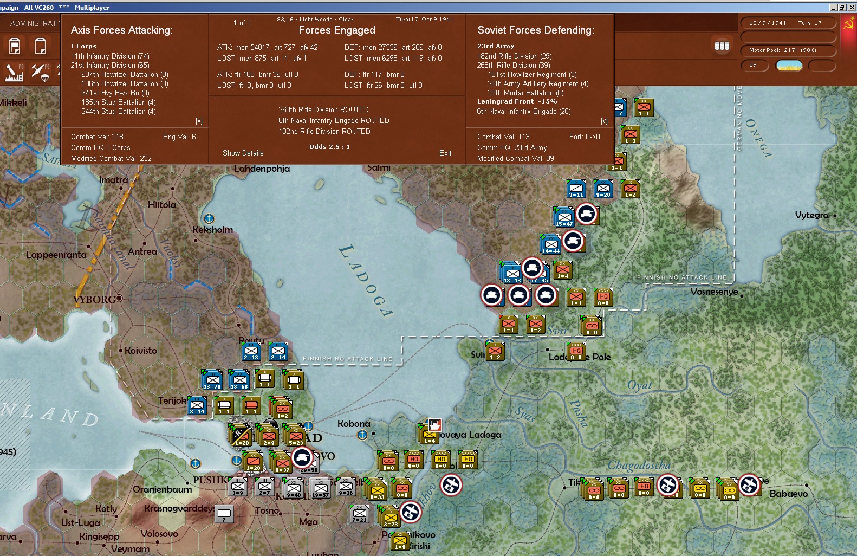Click the unknown unit counter marked with ?
The image size is (857, 556).
pyautogui.click(x=224, y=513)
